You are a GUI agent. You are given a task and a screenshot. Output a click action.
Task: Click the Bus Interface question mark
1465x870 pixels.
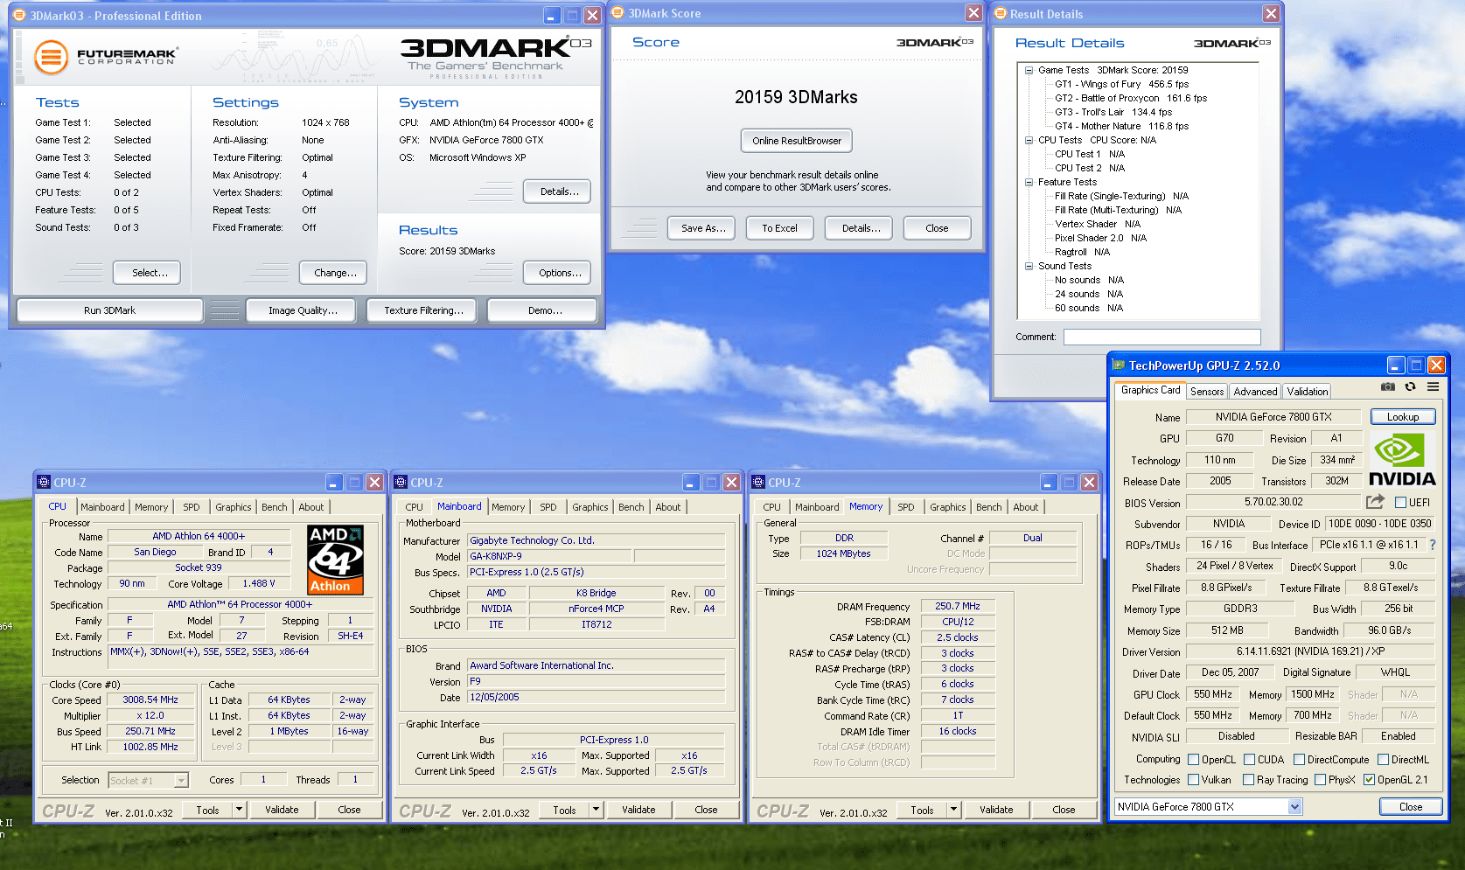click(x=1432, y=545)
